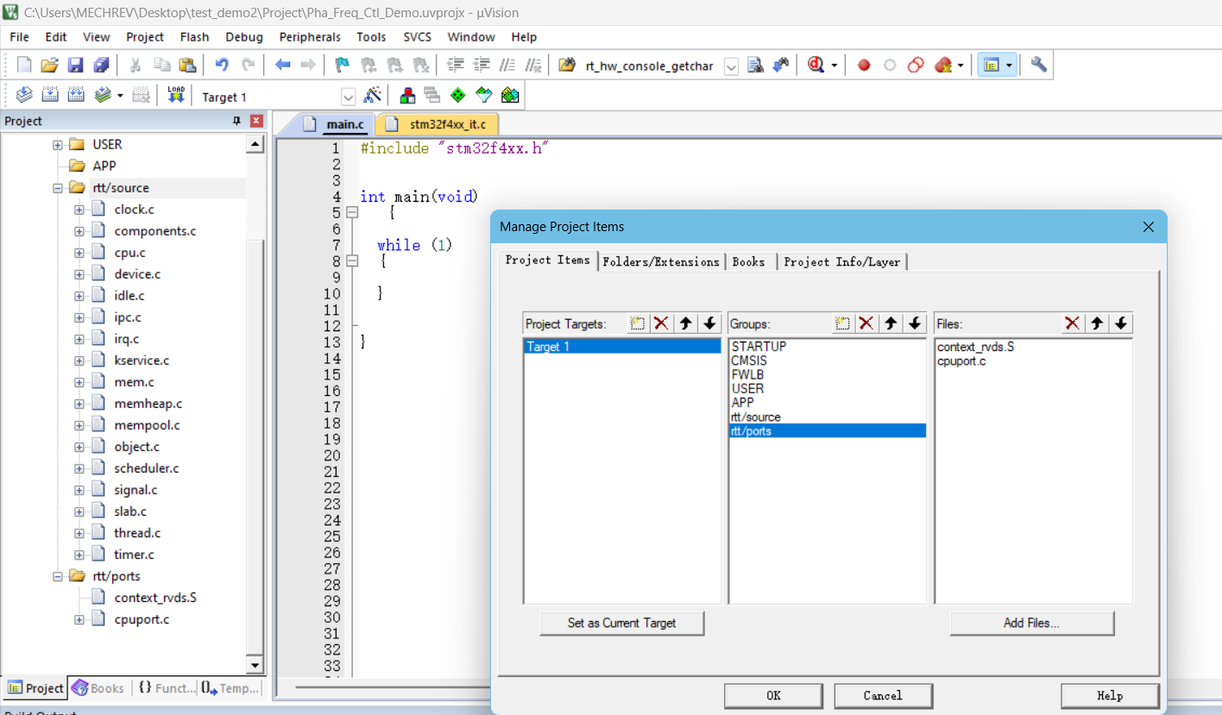Click Set as Current Target

pos(621,623)
